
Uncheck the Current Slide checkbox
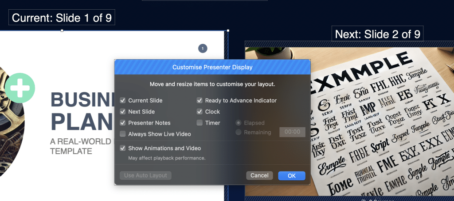(123, 101)
